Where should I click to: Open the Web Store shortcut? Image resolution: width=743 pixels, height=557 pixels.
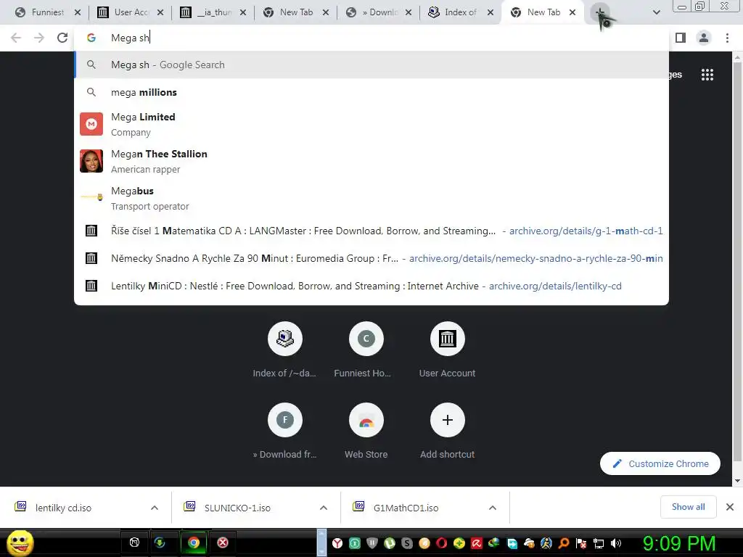coord(366,431)
